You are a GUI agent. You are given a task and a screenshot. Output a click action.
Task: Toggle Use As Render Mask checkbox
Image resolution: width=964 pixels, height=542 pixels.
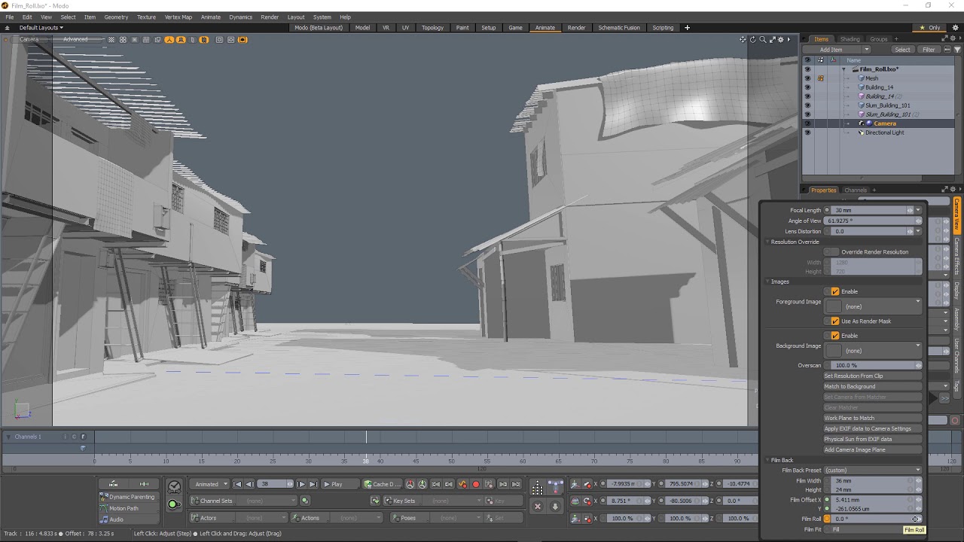click(834, 321)
